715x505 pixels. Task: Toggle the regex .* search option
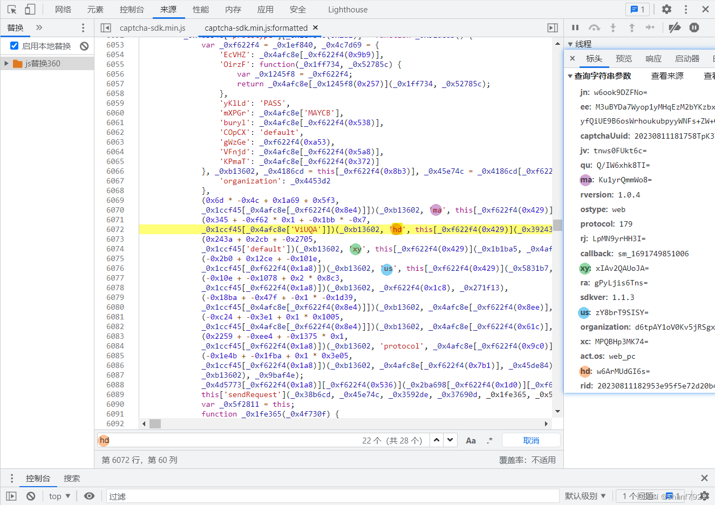489,441
